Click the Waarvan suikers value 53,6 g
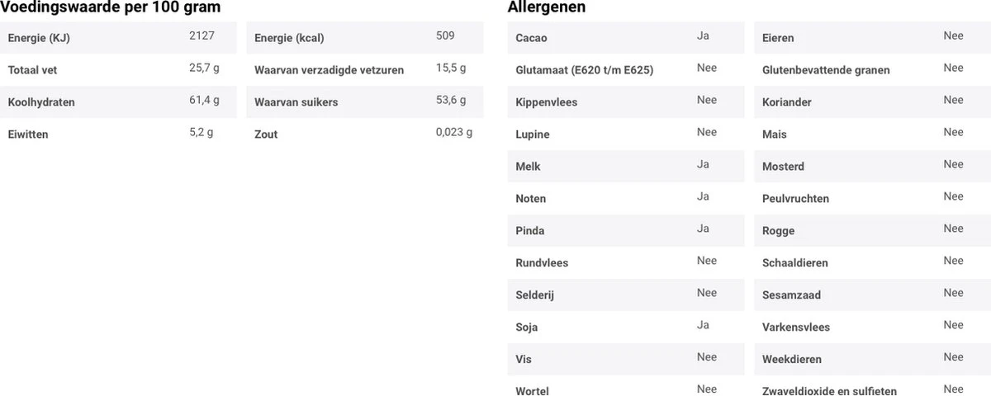Viewport: 991px width, 396px height. pos(451,101)
